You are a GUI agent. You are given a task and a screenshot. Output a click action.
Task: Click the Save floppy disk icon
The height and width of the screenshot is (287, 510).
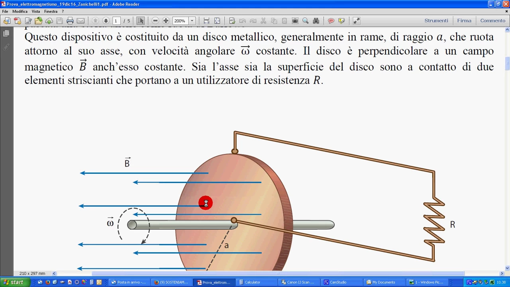pyautogui.click(x=59, y=21)
